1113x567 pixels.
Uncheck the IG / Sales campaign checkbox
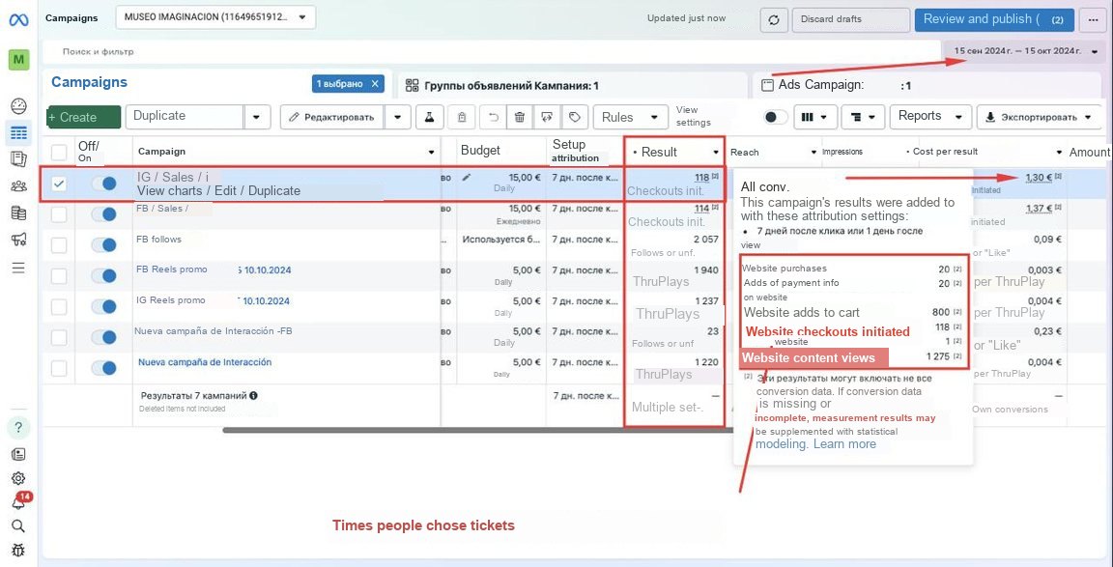pyautogui.click(x=59, y=184)
